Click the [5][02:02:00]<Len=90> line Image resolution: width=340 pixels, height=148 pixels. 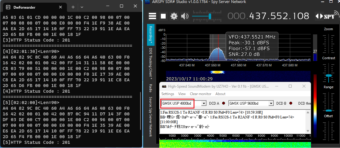pos(31,103)
